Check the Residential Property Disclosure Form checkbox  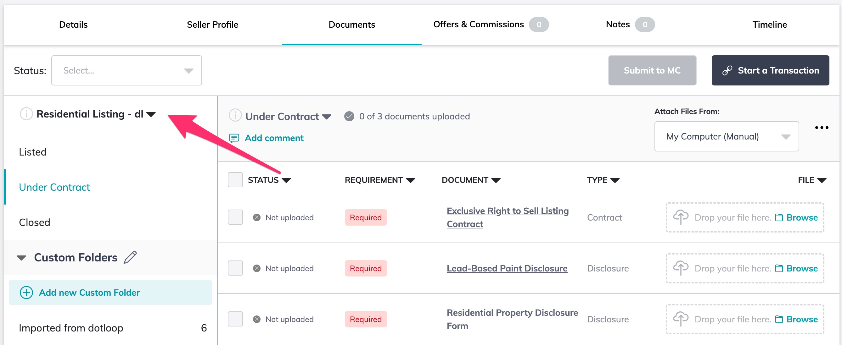[235, 319]
